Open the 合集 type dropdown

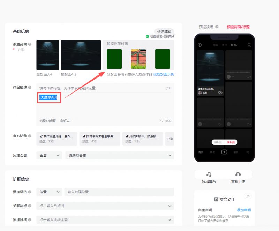pyautogui.click(x=49, y=156)
